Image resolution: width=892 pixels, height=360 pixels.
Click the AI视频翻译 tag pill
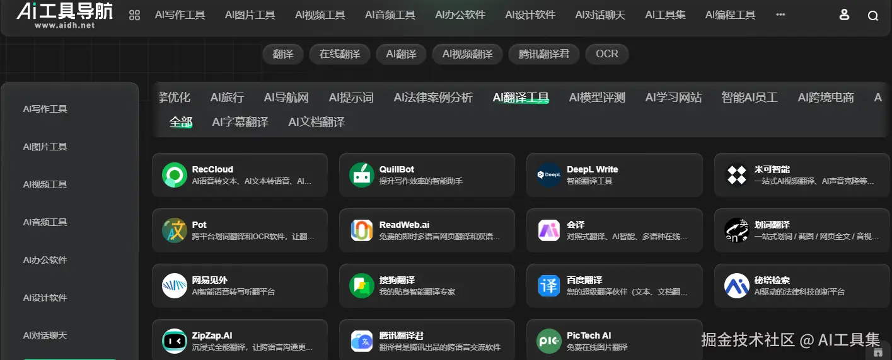coord(468,54)
